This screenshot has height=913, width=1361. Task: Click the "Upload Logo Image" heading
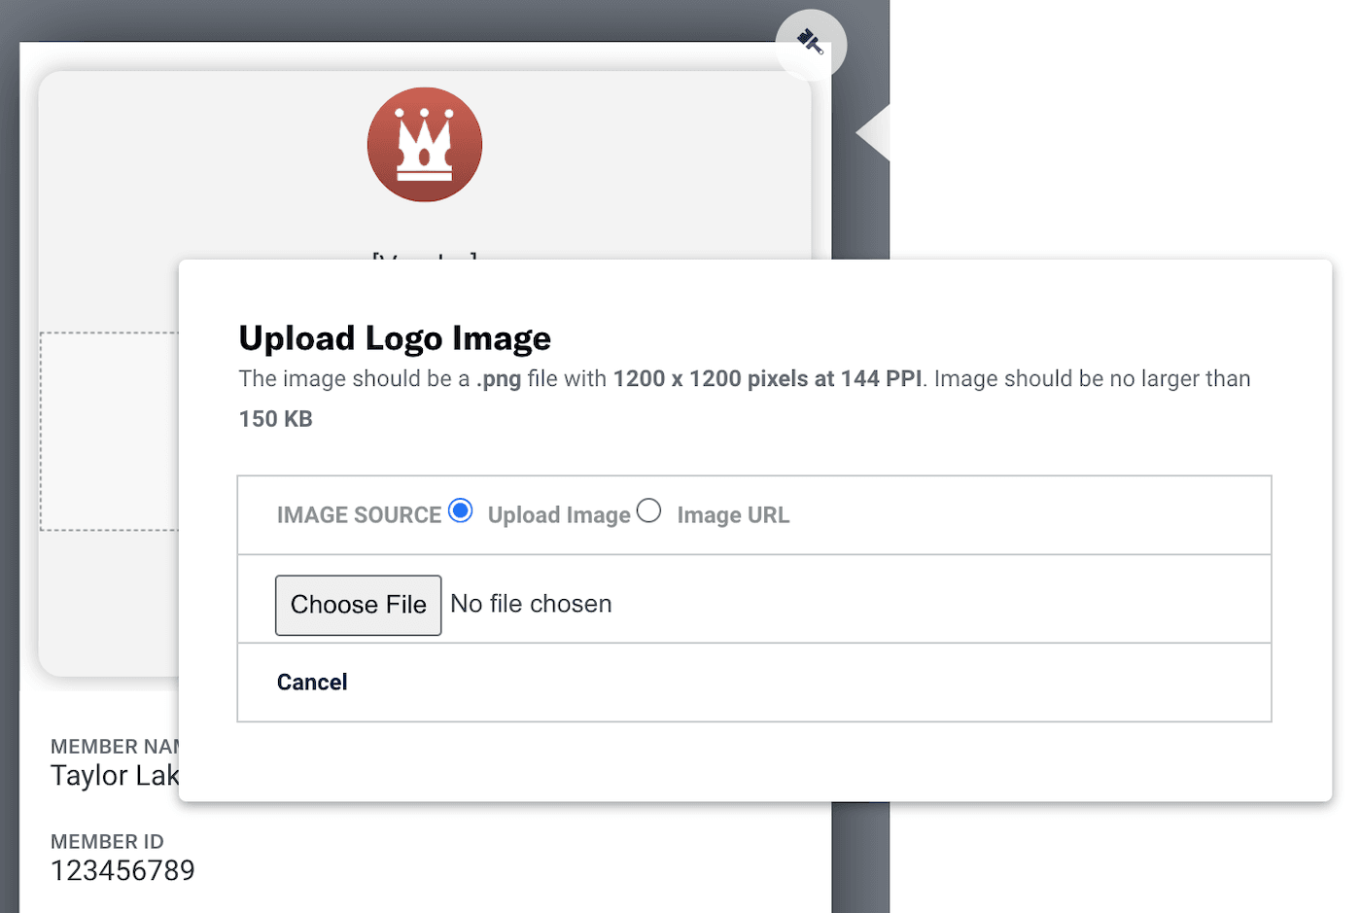click(x=395, y=338)
